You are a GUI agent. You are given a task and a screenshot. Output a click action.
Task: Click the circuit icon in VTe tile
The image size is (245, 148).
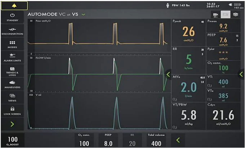209,99
